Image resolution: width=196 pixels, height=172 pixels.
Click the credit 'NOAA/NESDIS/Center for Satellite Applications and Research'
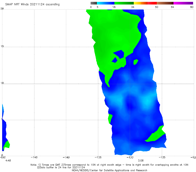[109, 170]
